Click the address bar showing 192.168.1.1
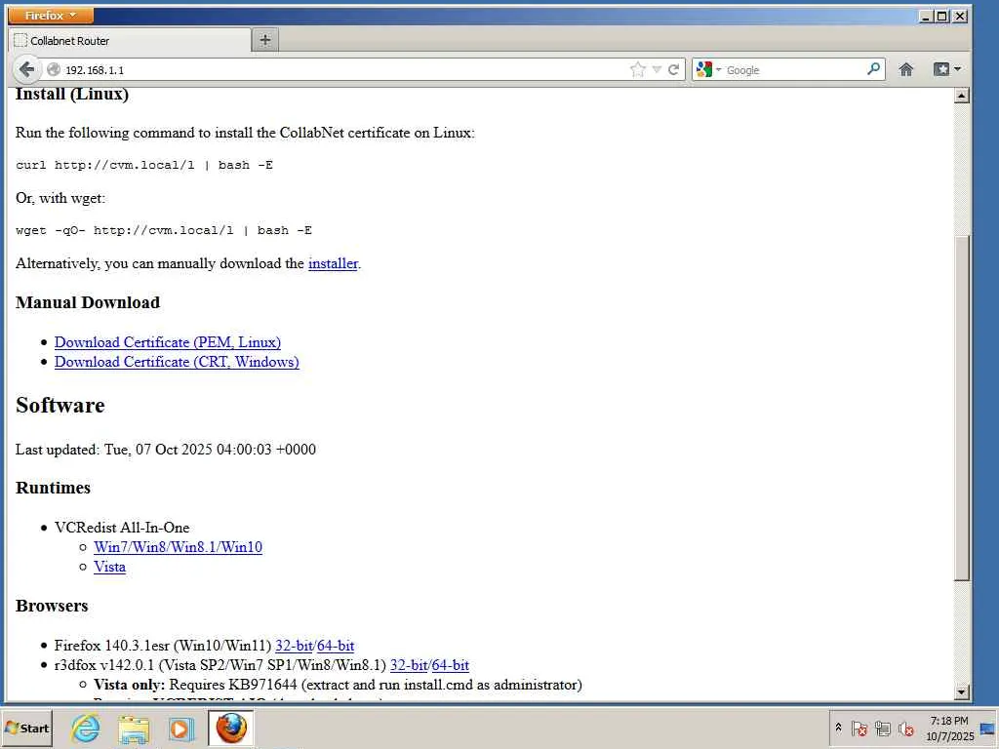Image resolution: width=999 pixels, height=749 pixels. click(344, 69)
